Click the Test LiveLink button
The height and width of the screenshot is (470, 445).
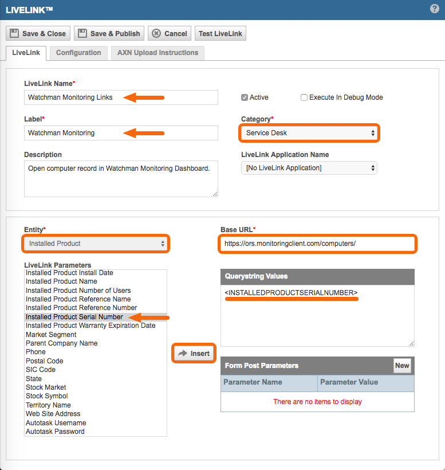220,33
